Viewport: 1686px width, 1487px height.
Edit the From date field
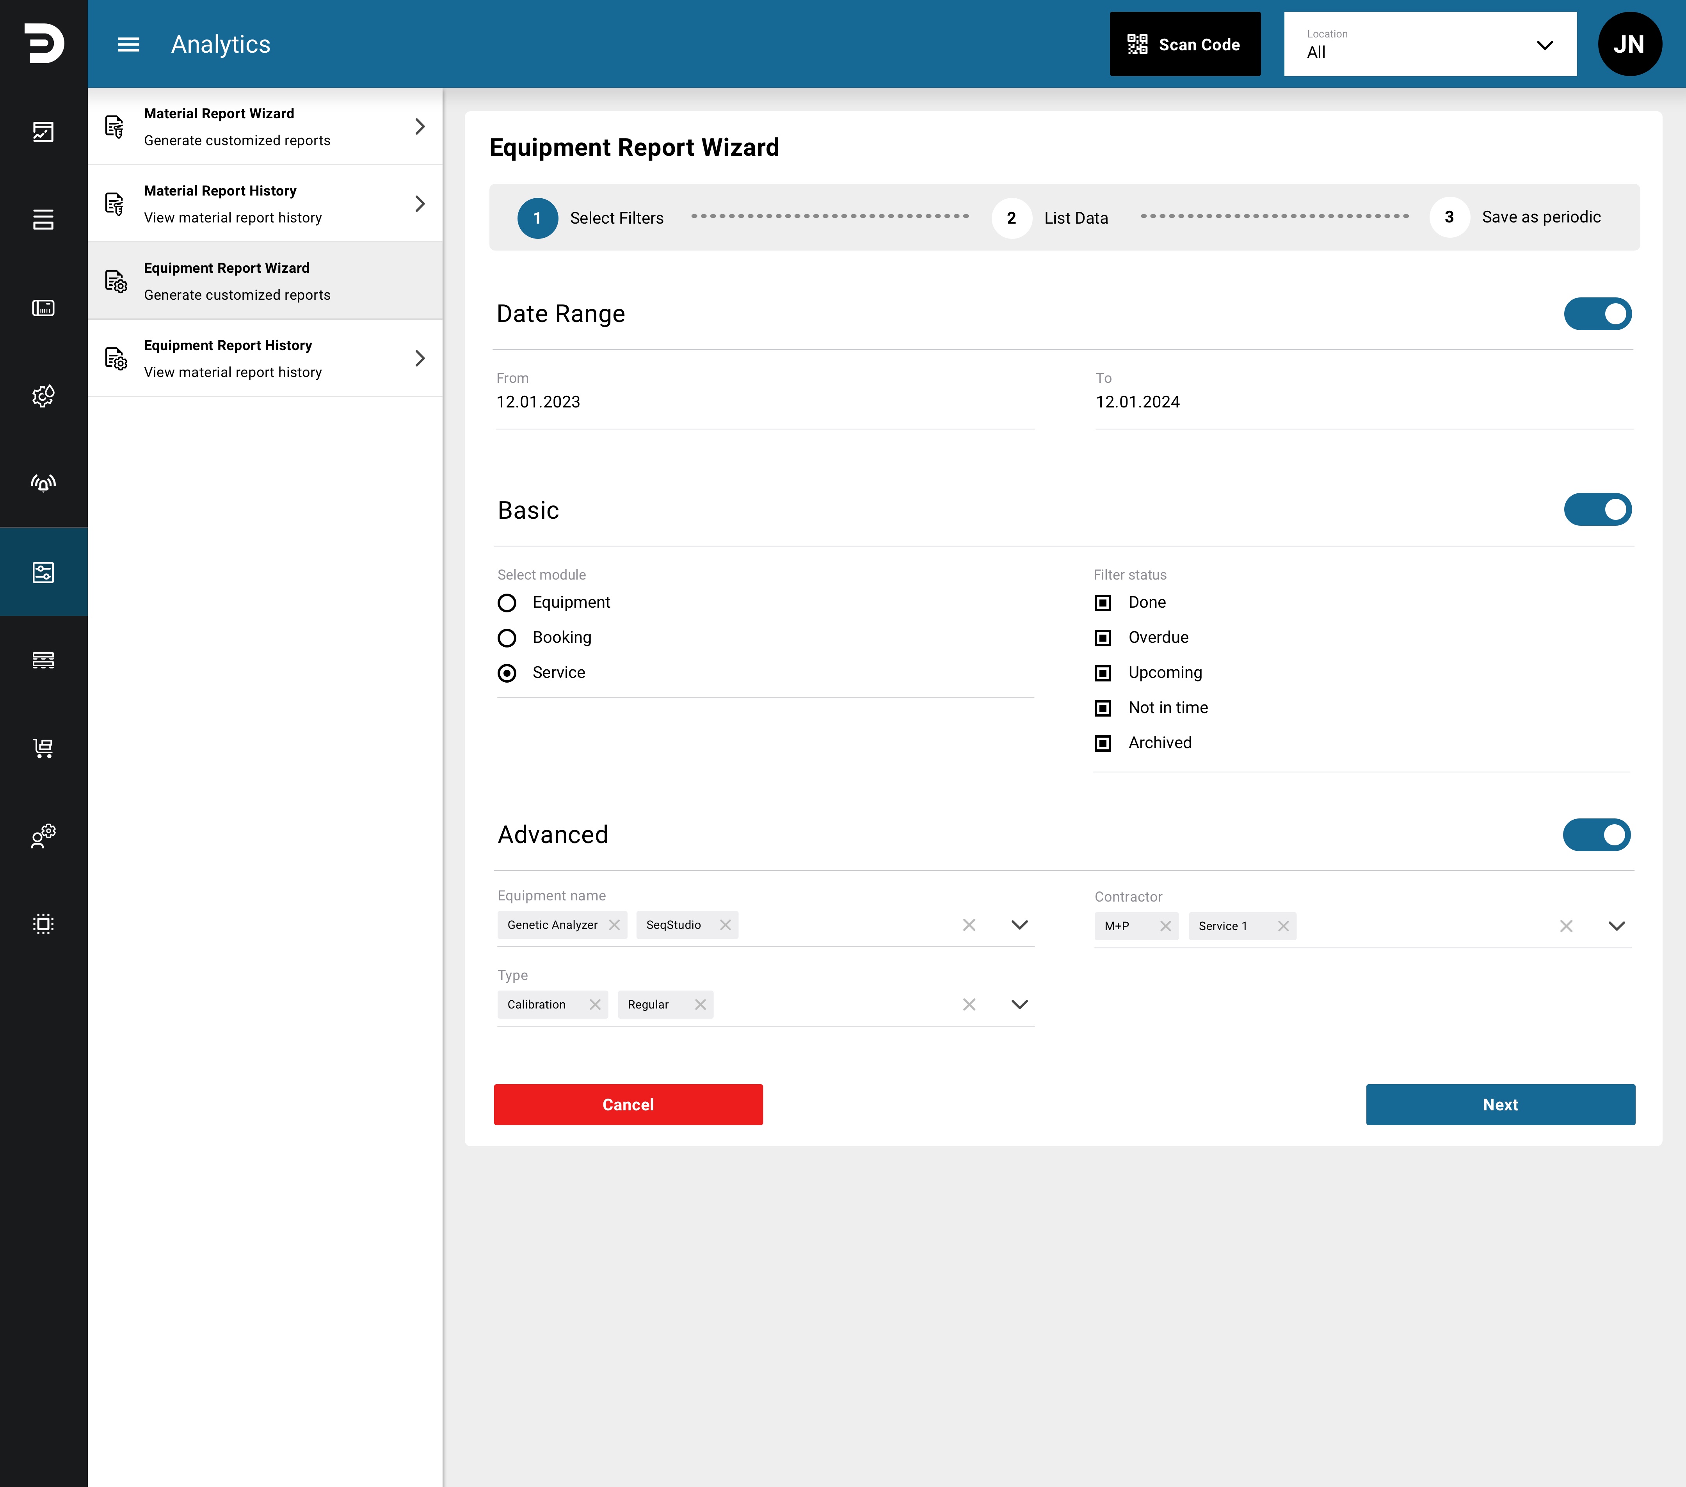click(x=765, y=401)
